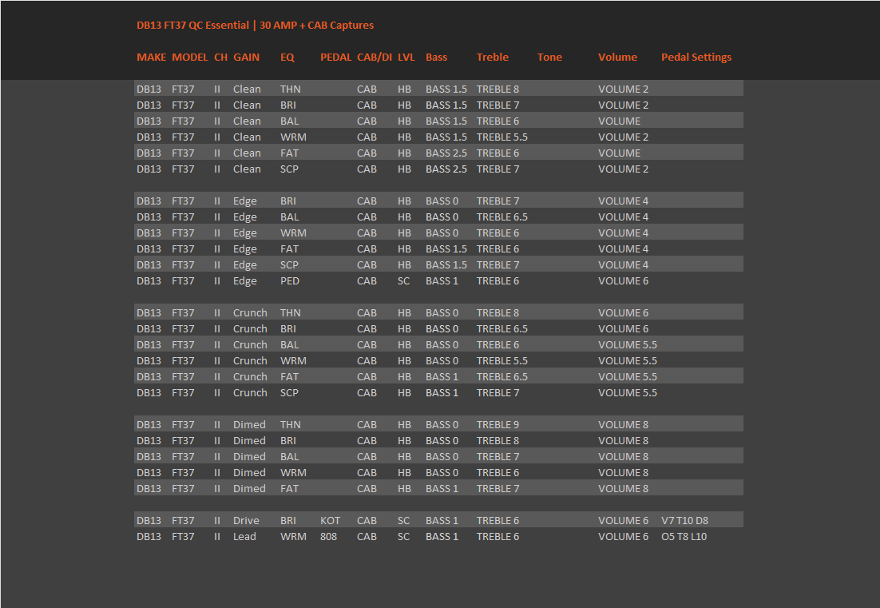Click the LVL column header
Viewport: 880px width, 608px height.
(406, 58)
